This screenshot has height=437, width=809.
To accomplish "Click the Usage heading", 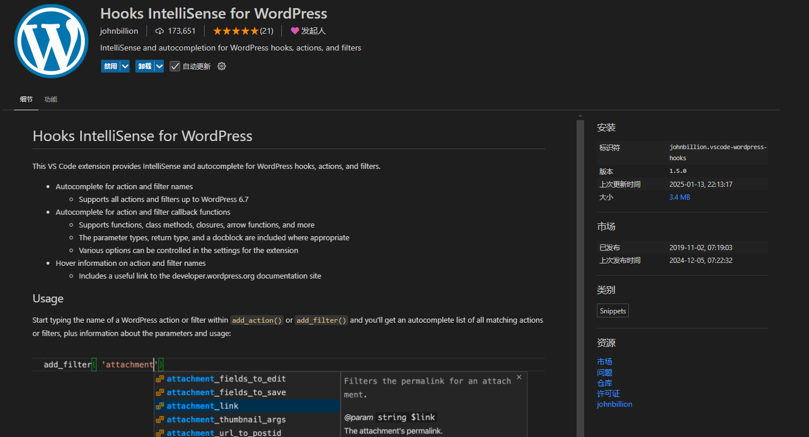I will pyautogui.click(x=48, y=299).
